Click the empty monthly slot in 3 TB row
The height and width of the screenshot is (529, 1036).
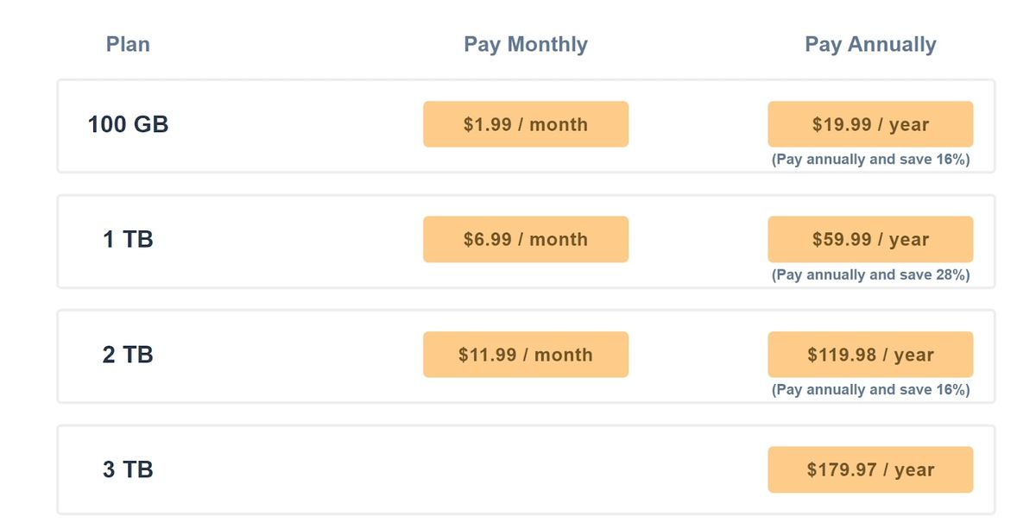[x=525, y=469]
